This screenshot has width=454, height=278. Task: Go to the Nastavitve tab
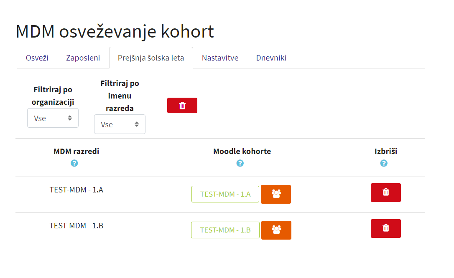point(220,58)
